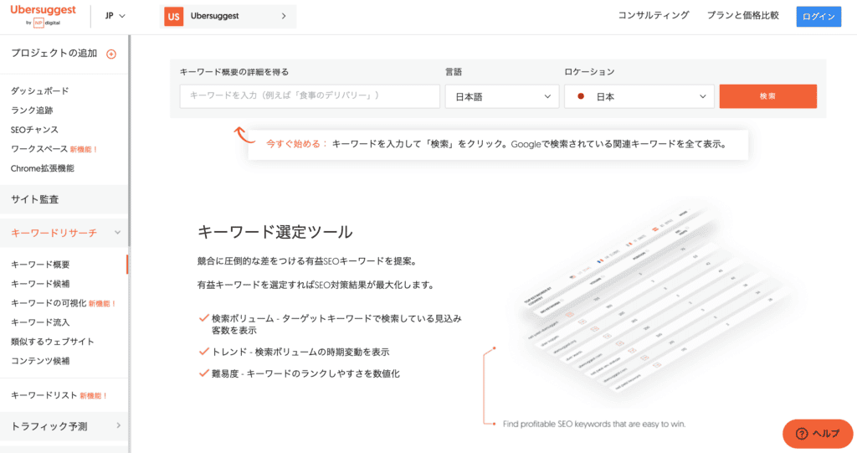This screenshot has width=857, height=453.
Task: Click the Ubersuggest logo
Action: click(44, 15)
